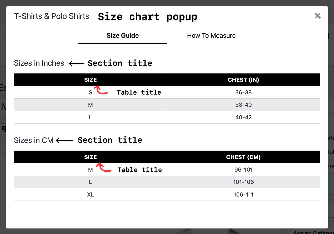Click size L in the inches table
The image size is (334, 234).
[x=90, y=117]
